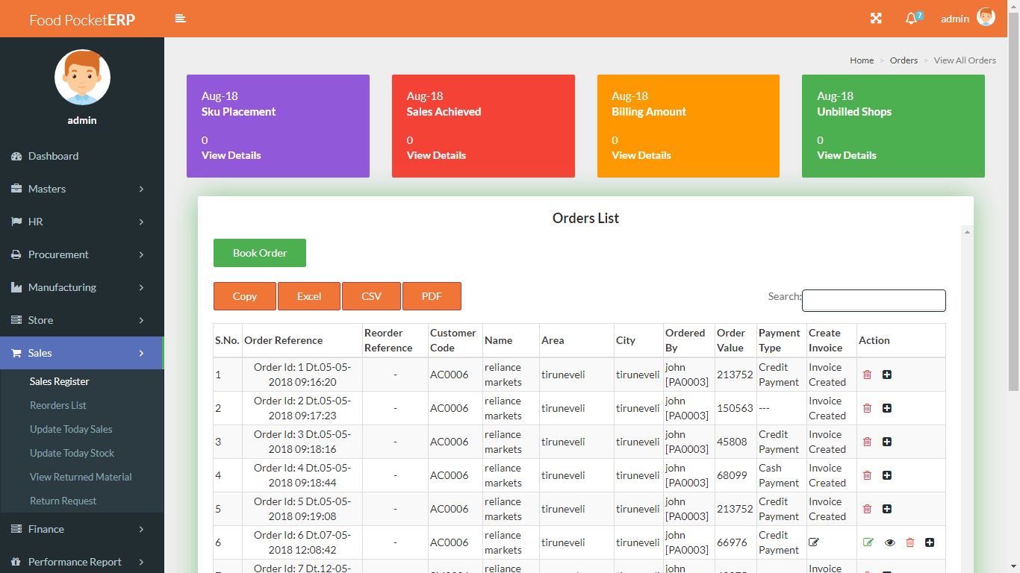View order 6 details with eye icon
The height and width of the screenshot is (573, 1020).
click(x=889, y=542)
